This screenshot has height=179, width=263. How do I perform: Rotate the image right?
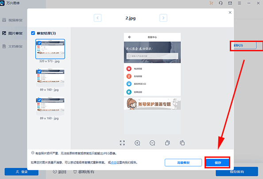click(182, 143)
